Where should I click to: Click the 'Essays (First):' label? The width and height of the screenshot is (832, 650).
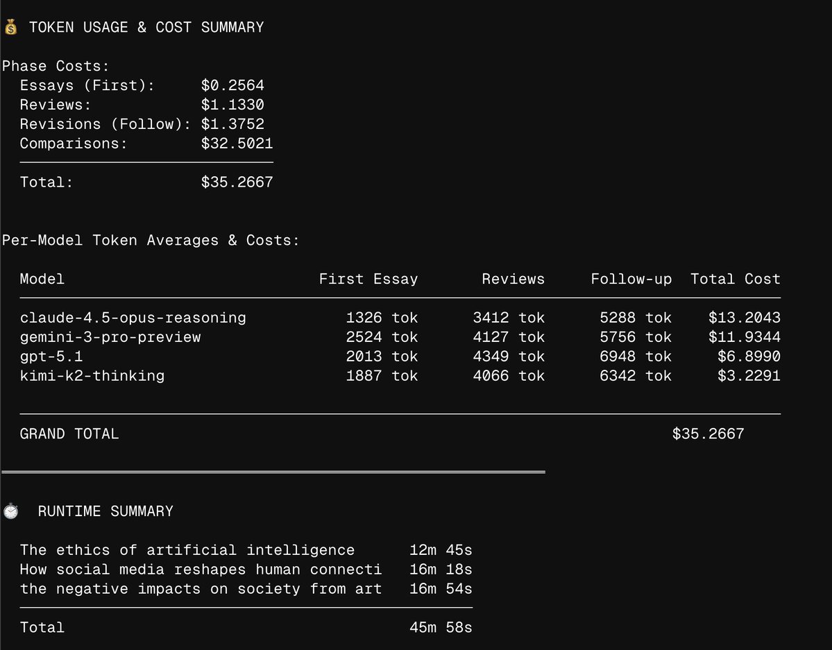click(x=87, y=85)
